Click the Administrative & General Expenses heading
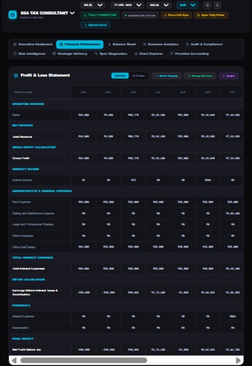 (x=42, y=191)
